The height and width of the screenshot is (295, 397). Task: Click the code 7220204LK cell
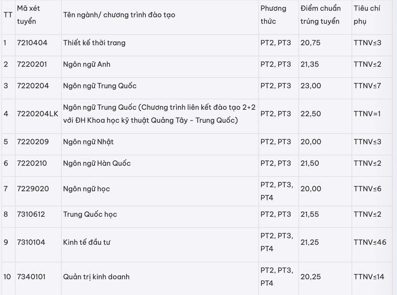38,114
